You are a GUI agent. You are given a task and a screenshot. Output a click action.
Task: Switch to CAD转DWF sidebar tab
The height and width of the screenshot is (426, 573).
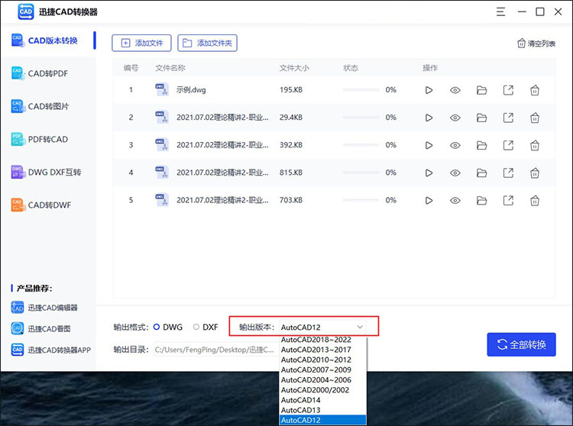click(48, 205)
